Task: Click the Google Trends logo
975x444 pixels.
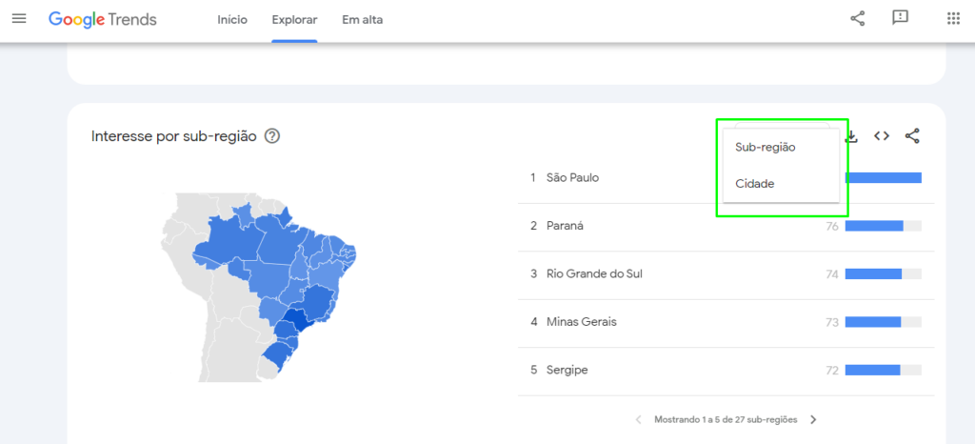Action: tap(103, 19)
